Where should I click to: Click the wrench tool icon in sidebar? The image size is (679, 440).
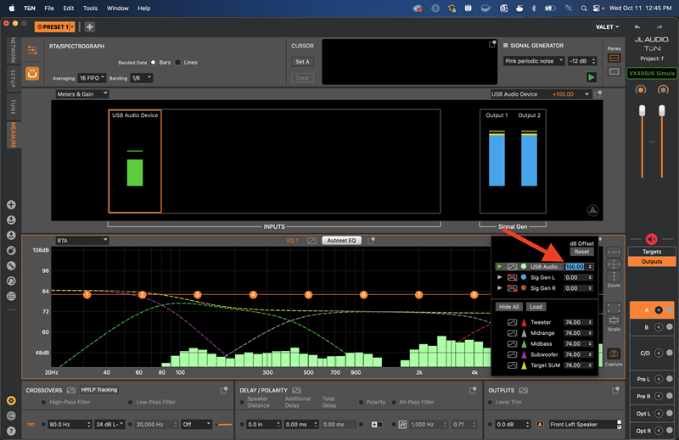pyautogui.click(x=11, y=265)
